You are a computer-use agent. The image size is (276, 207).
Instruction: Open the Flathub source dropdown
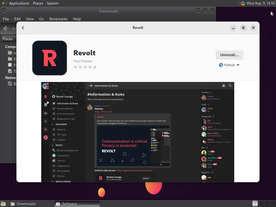click(229, 65)
